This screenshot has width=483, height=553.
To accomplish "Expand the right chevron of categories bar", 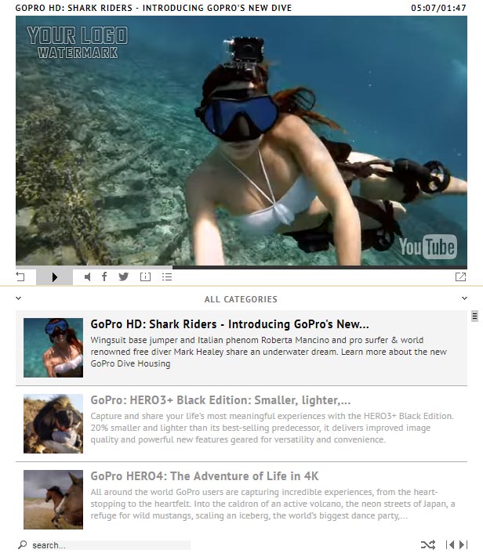I will pyautogui.click(x=464, y=298).
